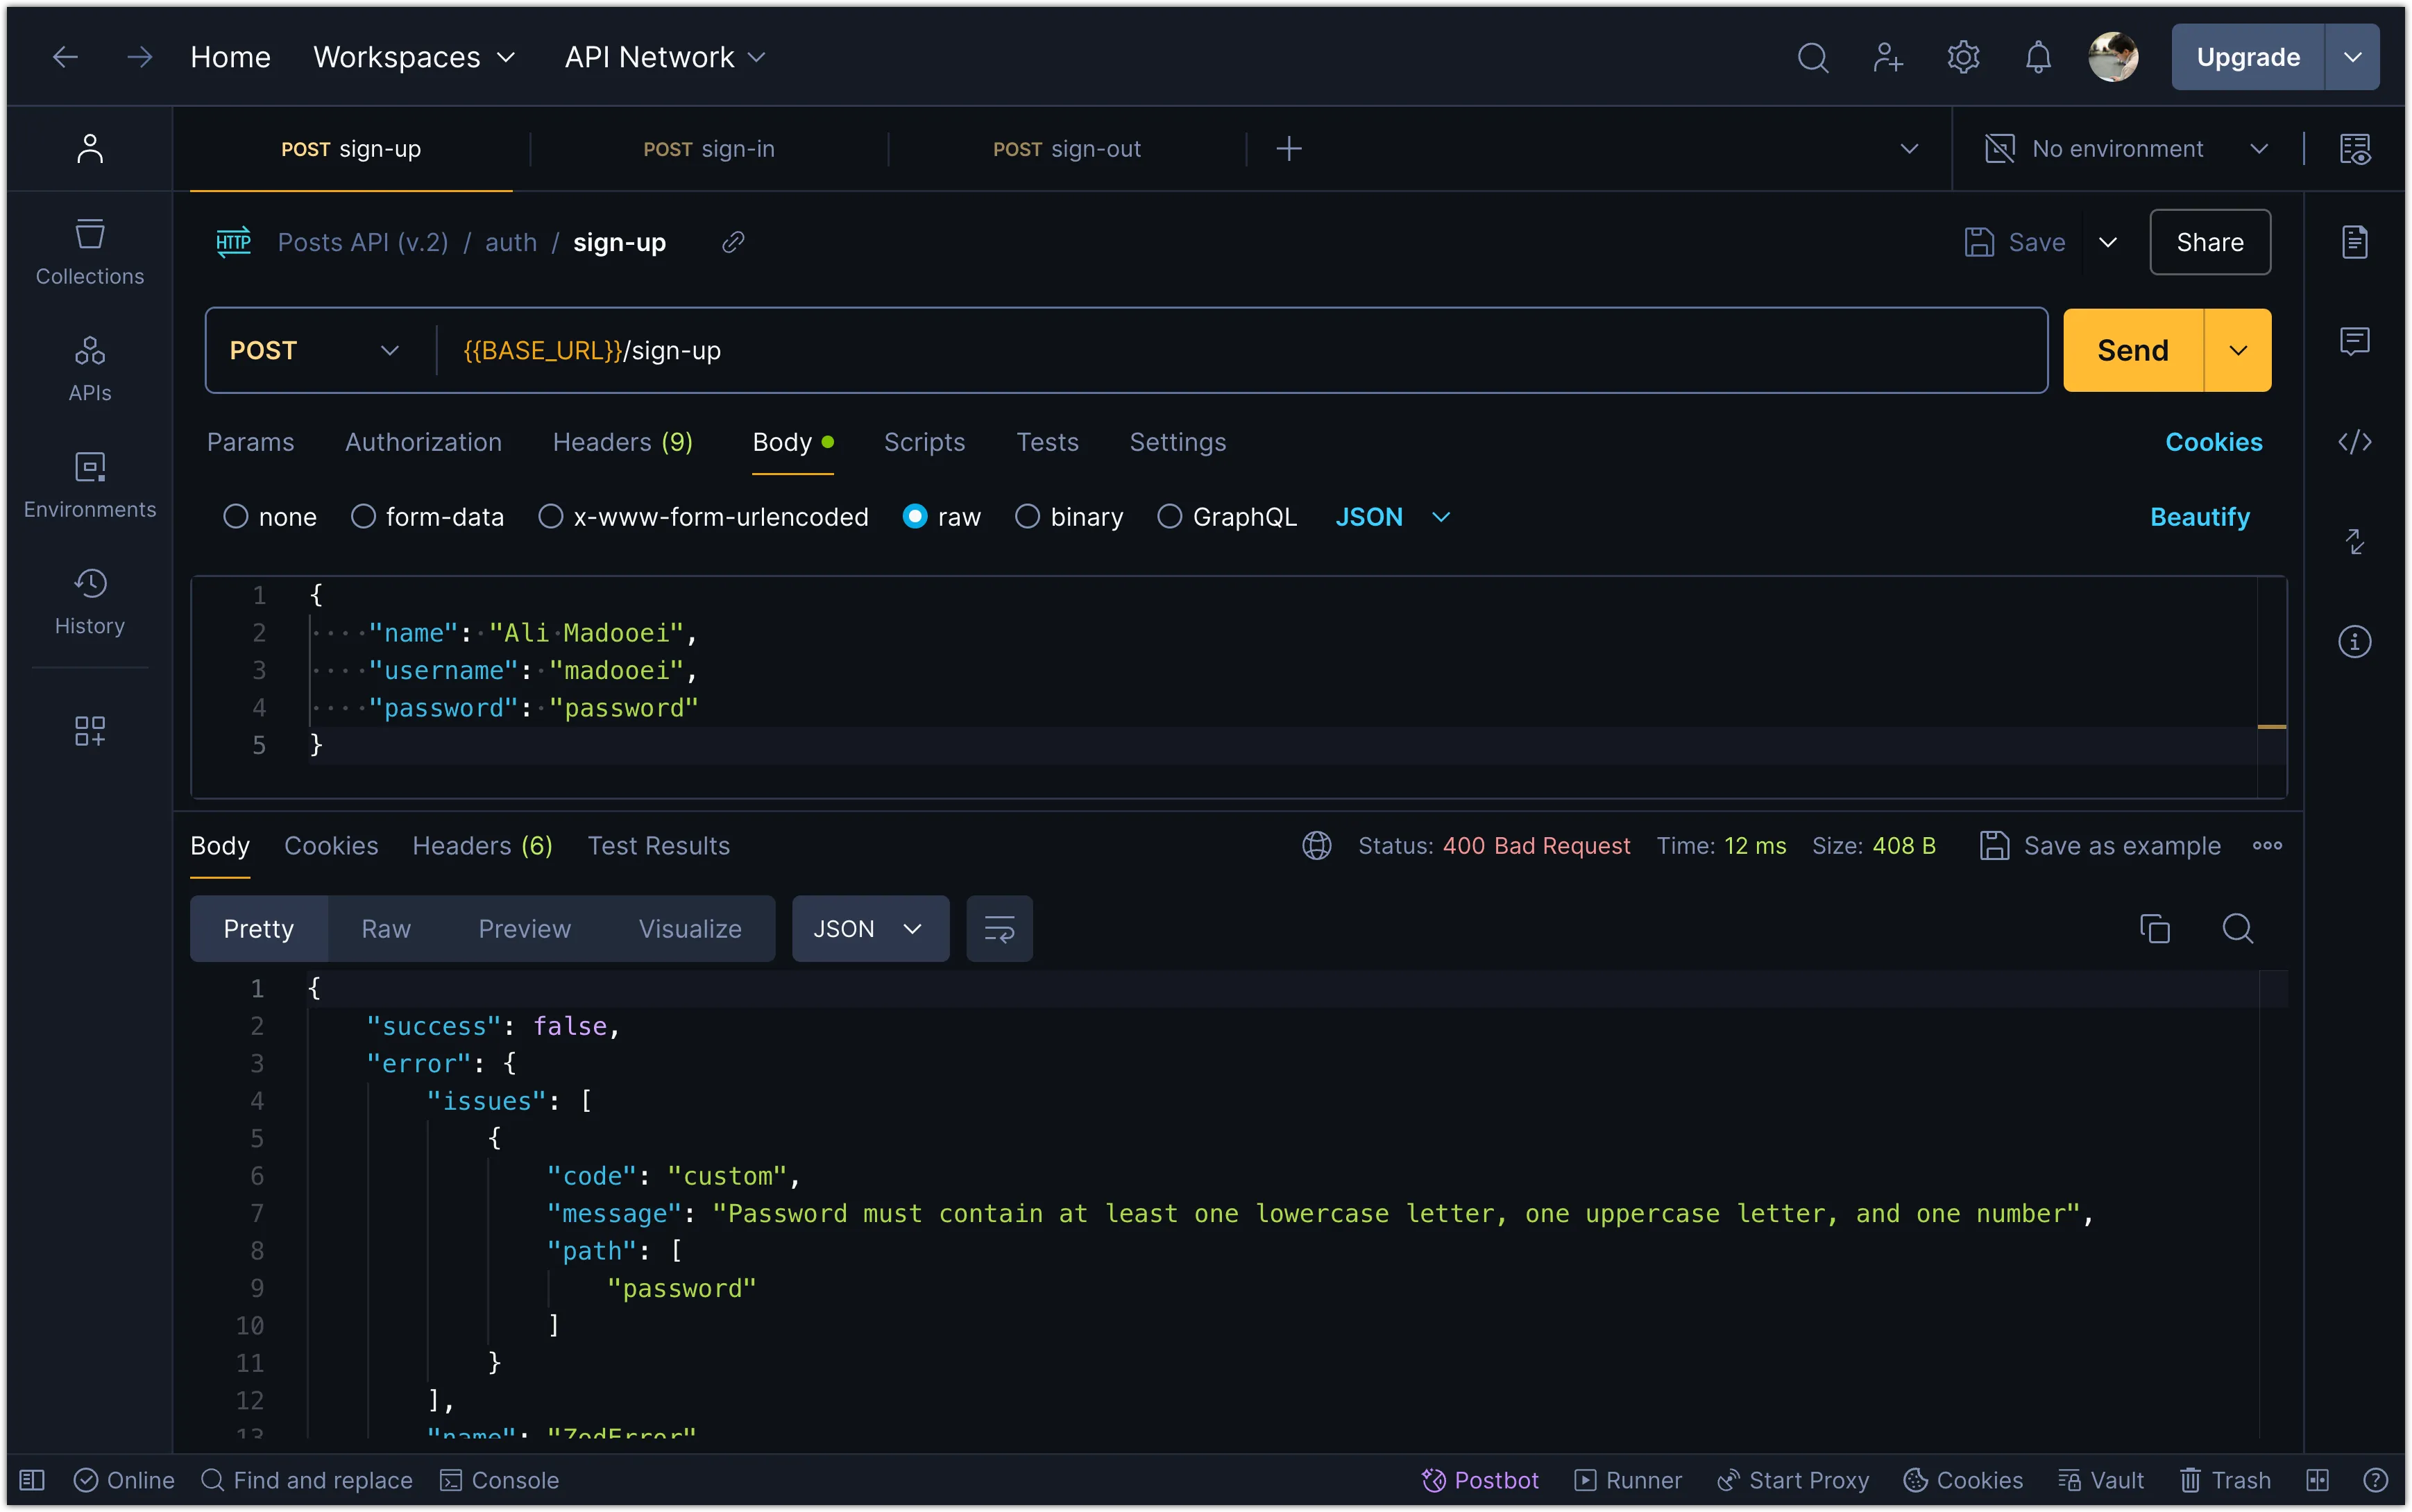The image size is (2412, 1512).
Task: Switch response view to Raw
Action: tap(385, 928)
